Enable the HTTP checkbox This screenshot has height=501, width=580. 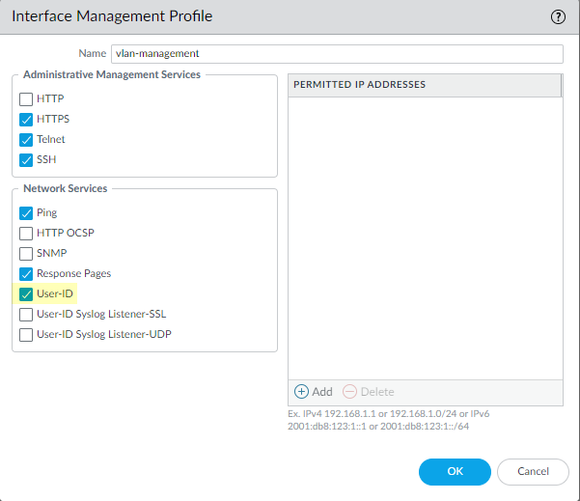tap(26, 98)
